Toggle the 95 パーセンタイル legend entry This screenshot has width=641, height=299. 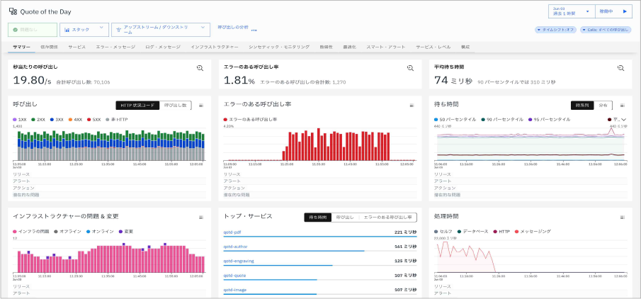pyautogui.click(x=549, y=120)
